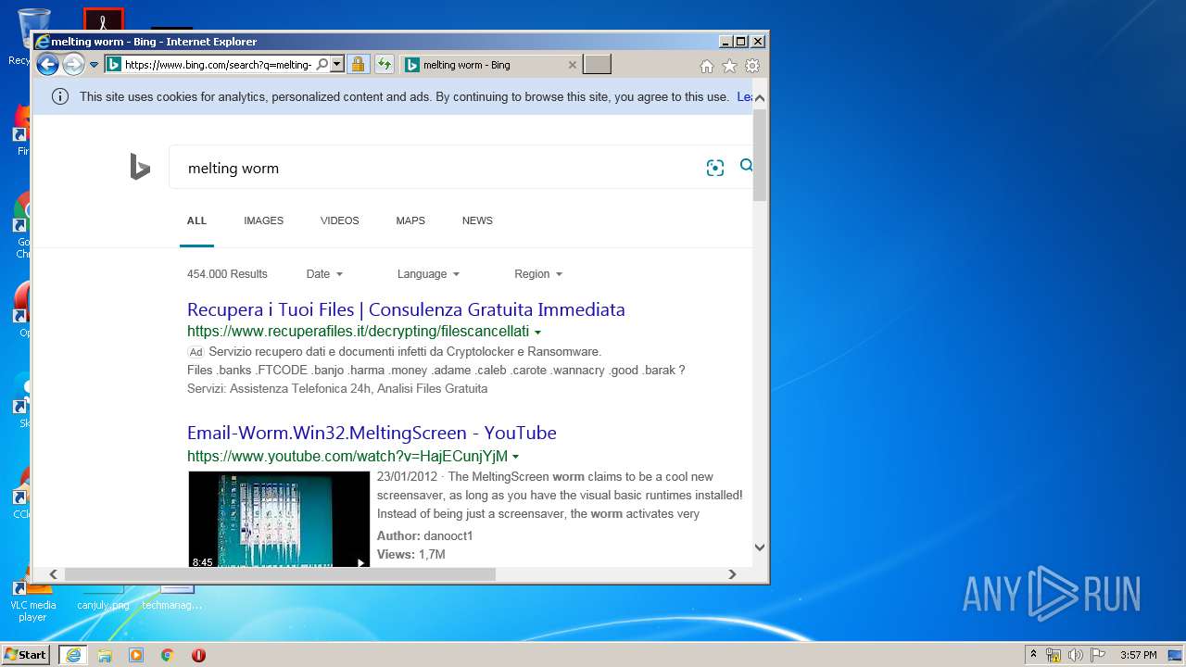Image resolution: width=1186 pixels, height=667 pixels.
Task: Click '454.000 Results' count text
Action: click(x=227, y=274)
